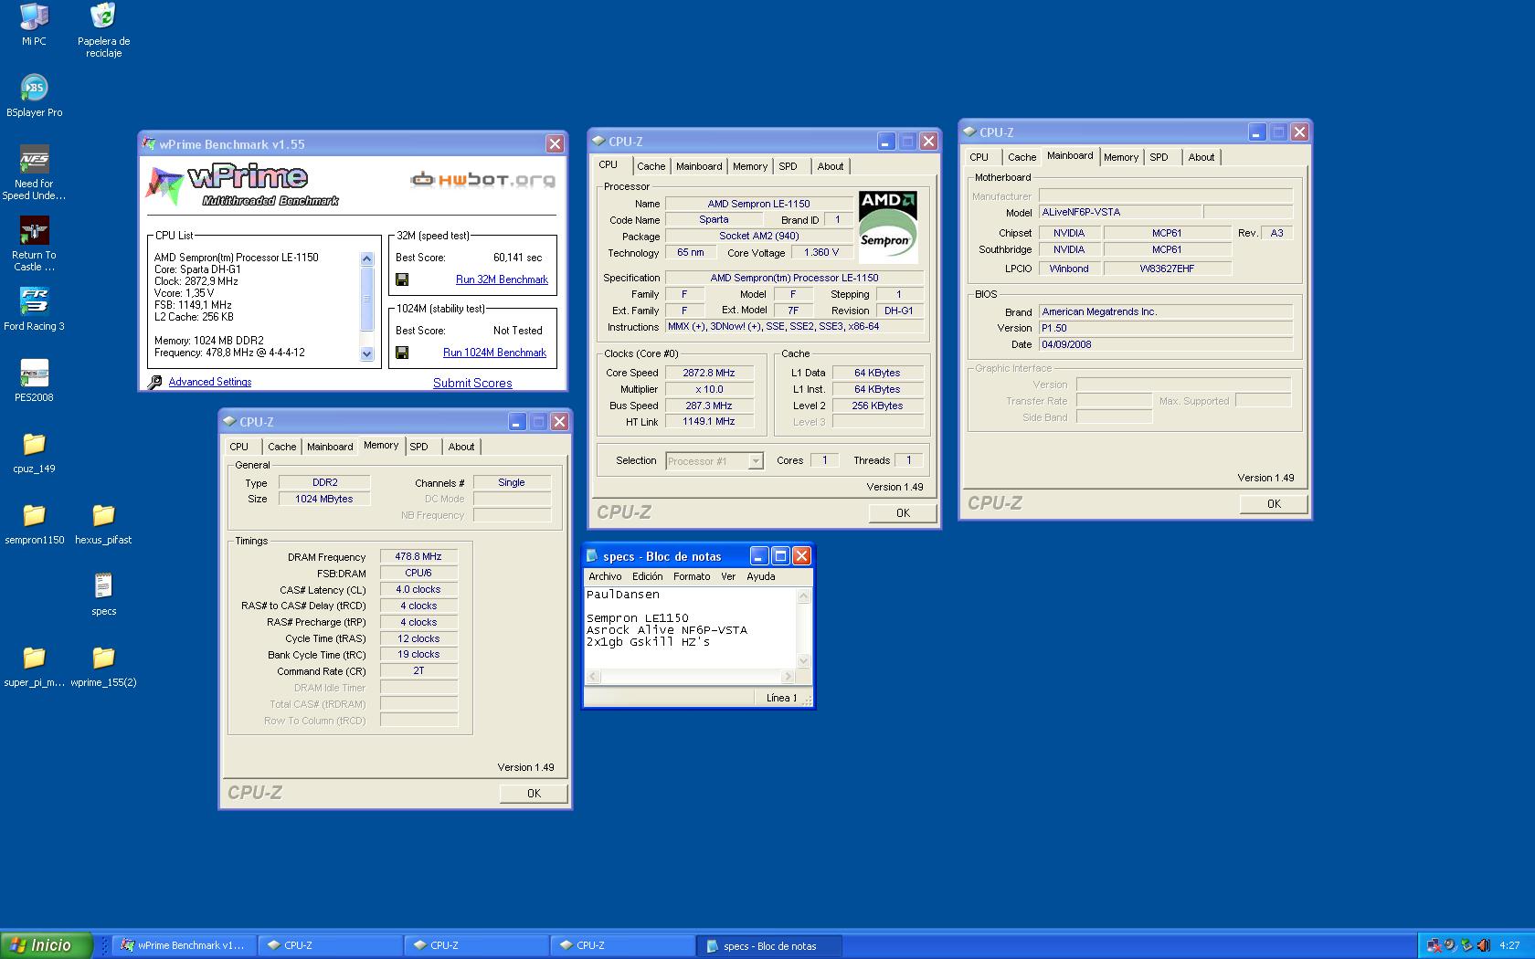Click the Advanced Settings wrench icon

pos(155,382)
